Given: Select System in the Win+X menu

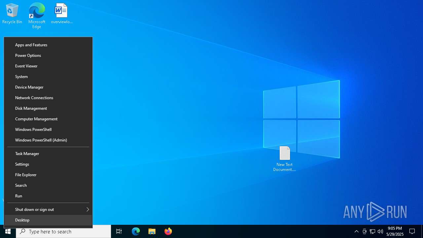Looking at the screenshot, I should 48,77.
